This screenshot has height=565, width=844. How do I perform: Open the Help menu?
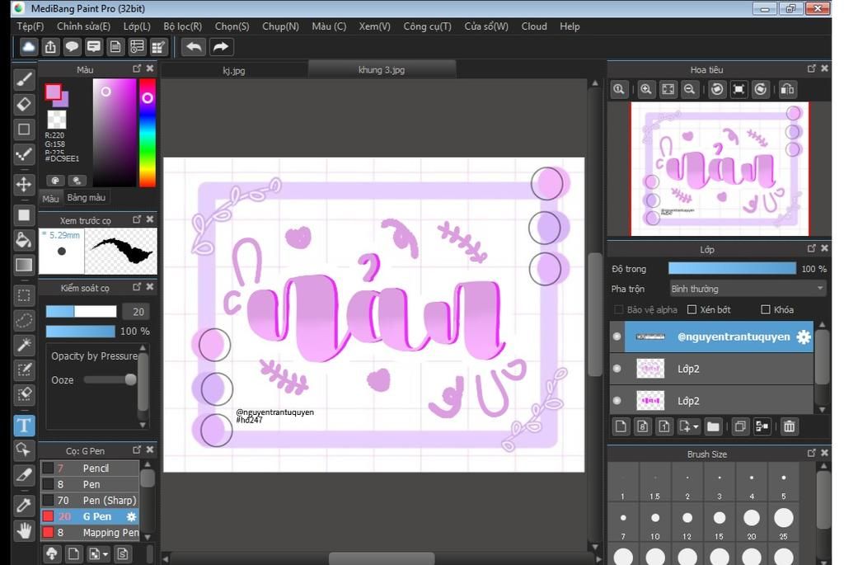570,26
